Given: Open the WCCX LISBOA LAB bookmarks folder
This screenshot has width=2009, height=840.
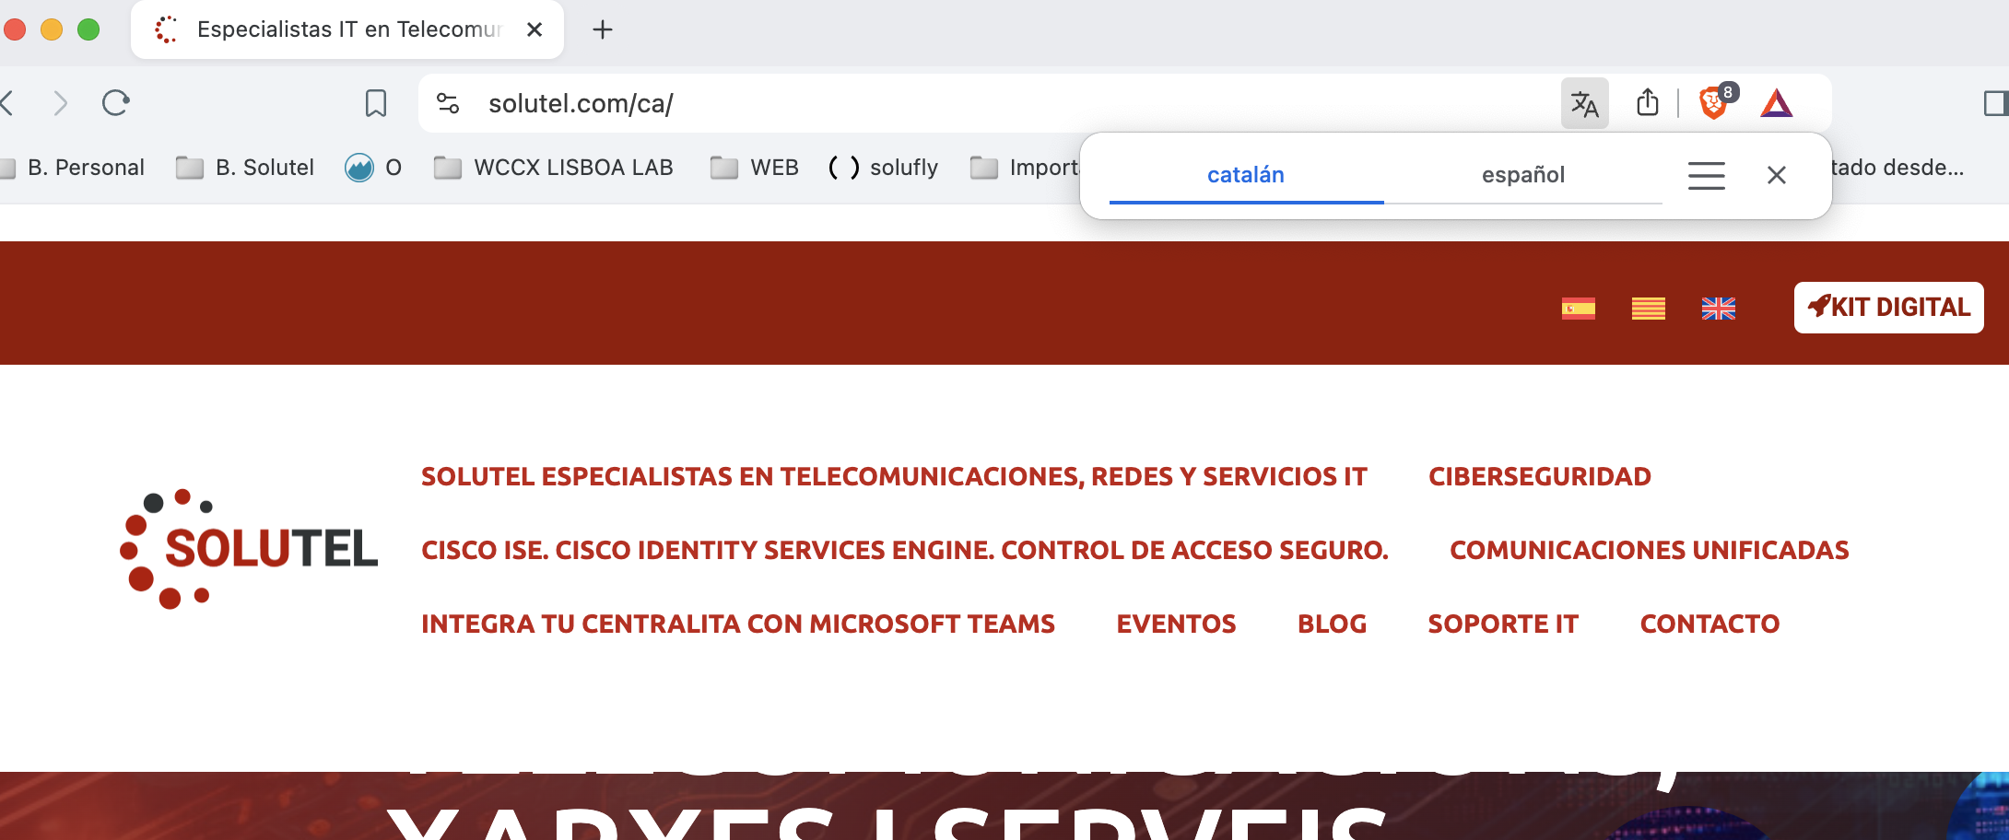Looking at the screenshot, I should (554, 168).
